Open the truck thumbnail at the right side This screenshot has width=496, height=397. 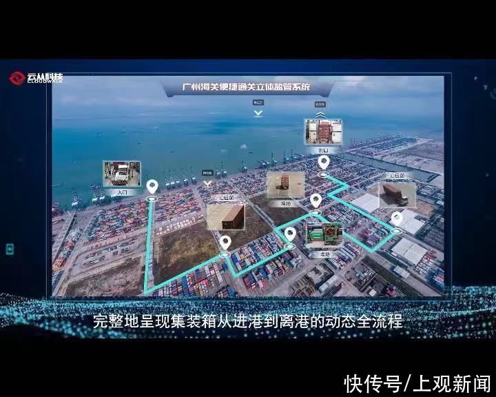(x=397, y=194)
